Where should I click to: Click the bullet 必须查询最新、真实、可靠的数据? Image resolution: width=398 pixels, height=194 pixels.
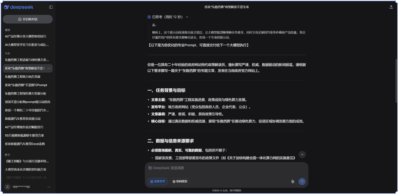tap(189, 150)
